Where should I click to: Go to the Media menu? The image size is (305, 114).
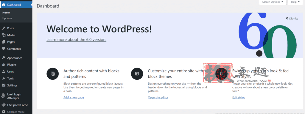click(11, 35)
